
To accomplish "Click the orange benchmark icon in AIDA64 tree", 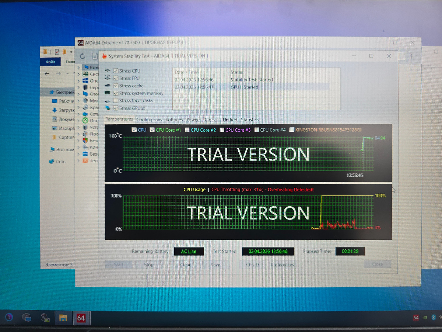I will tap(85, 160).
